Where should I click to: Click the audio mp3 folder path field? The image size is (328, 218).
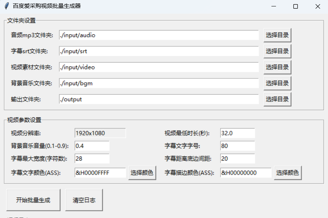pyautogui.click(x=158, y=35)
